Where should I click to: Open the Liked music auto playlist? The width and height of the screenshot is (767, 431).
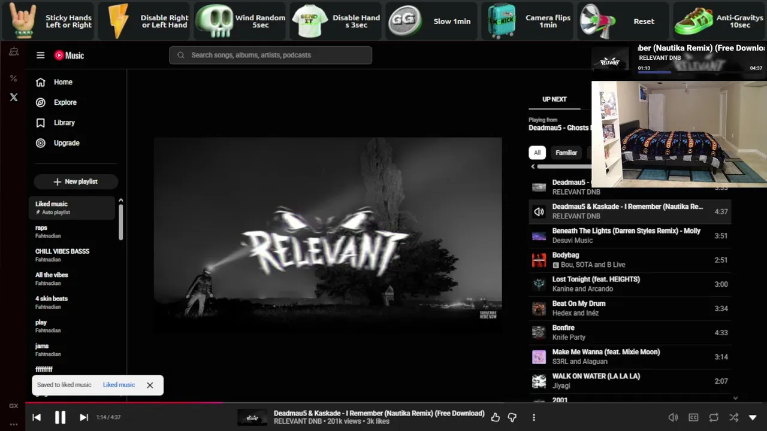coord(72,208)
